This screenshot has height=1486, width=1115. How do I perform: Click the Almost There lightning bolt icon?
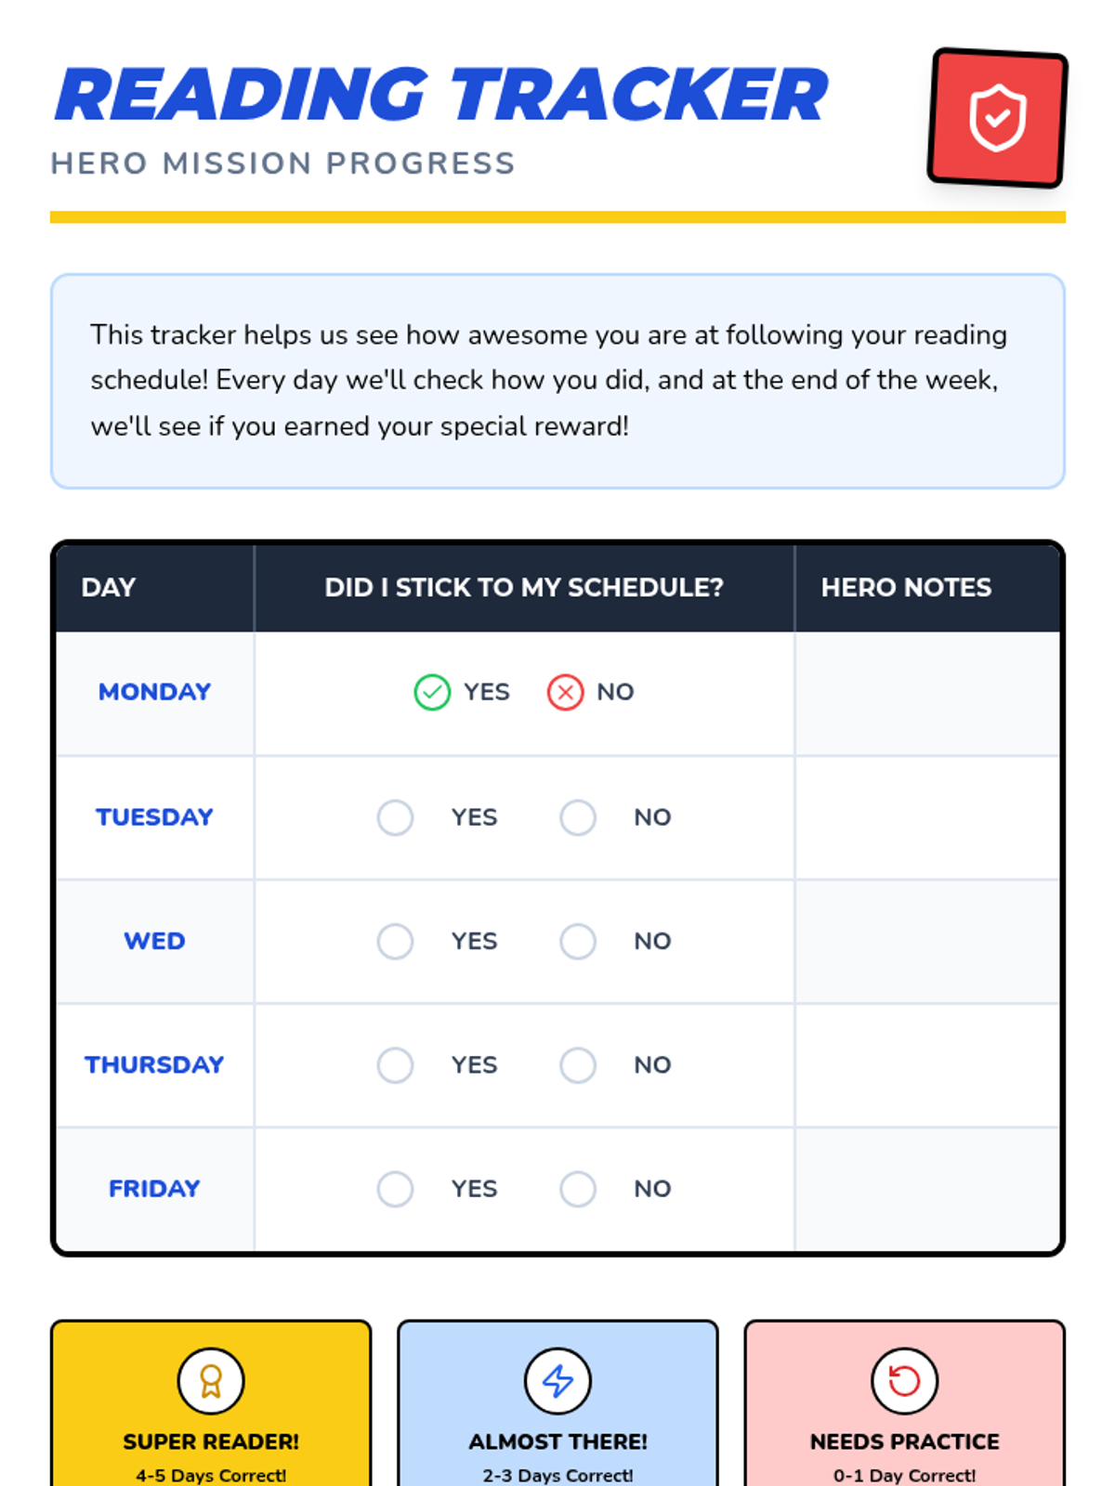click(557, 1381)
